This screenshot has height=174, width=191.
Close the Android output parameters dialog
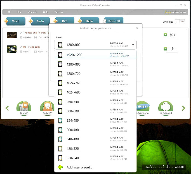click(137, 28)
